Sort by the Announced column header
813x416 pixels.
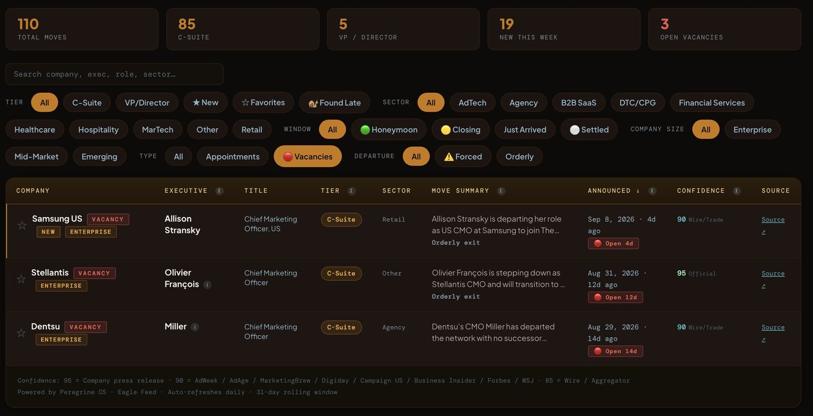[613, 191]
